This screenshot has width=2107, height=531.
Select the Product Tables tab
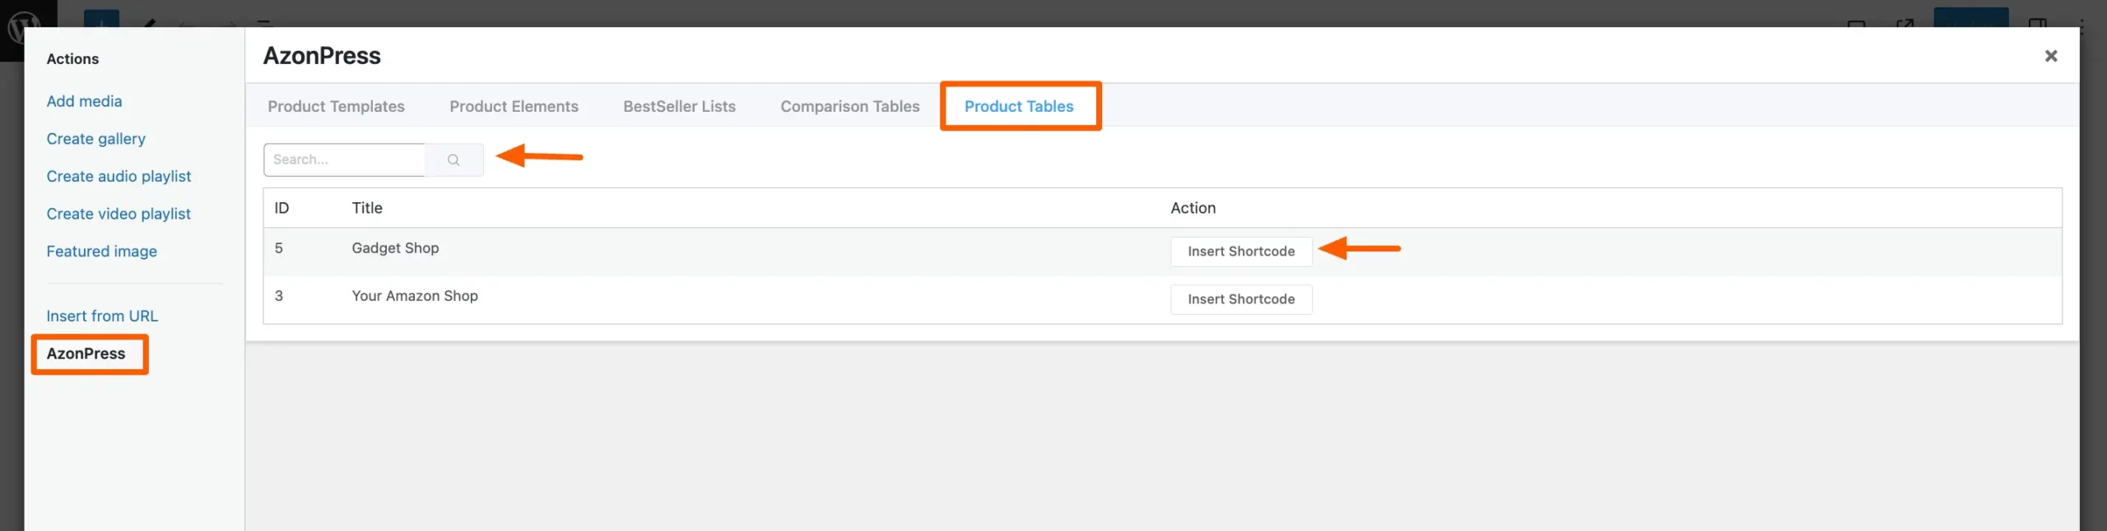(x=1019, y=106)
